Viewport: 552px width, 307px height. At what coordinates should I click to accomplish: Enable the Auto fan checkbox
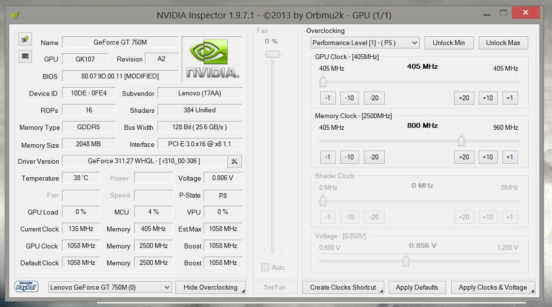pos(265,267)
